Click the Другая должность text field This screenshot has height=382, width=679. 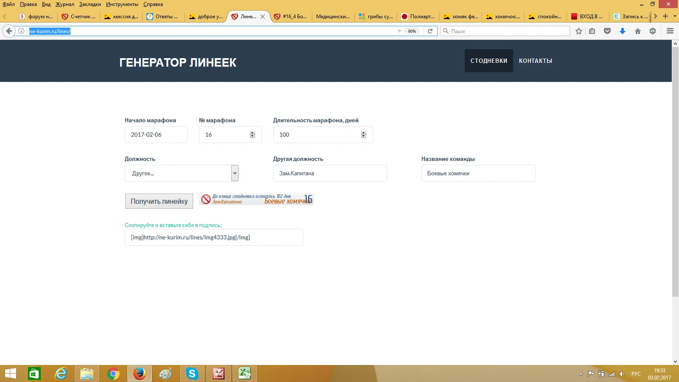click(x=330, y=173)
